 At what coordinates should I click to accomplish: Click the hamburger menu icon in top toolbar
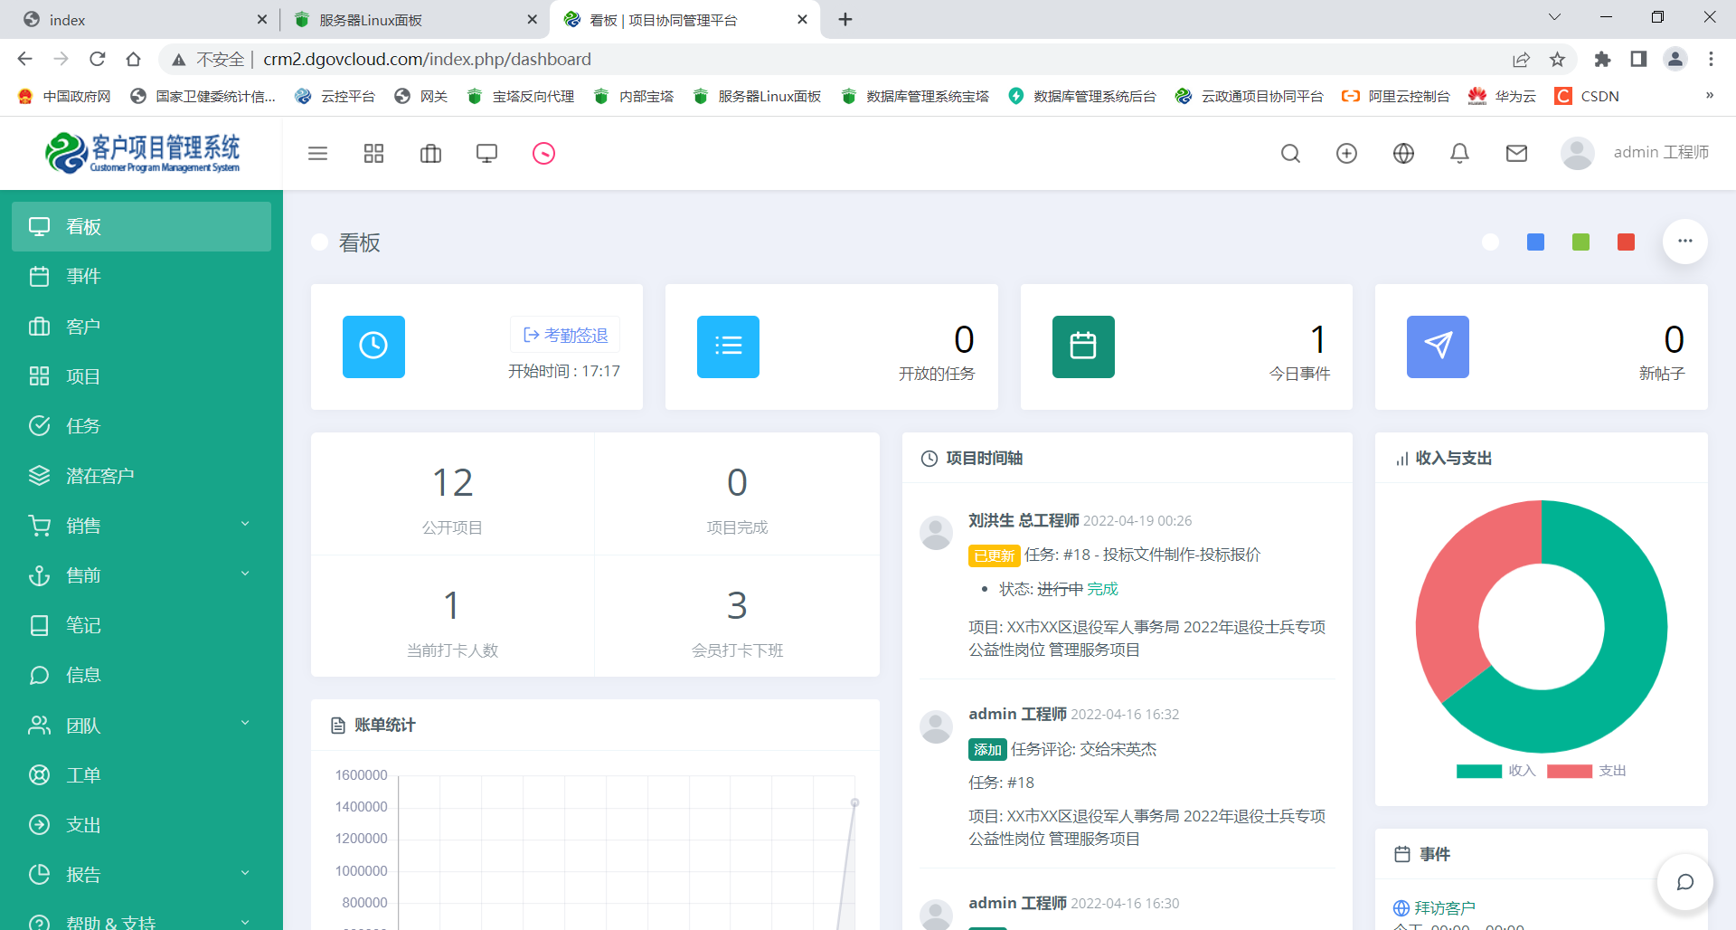(x=317, y=154)
